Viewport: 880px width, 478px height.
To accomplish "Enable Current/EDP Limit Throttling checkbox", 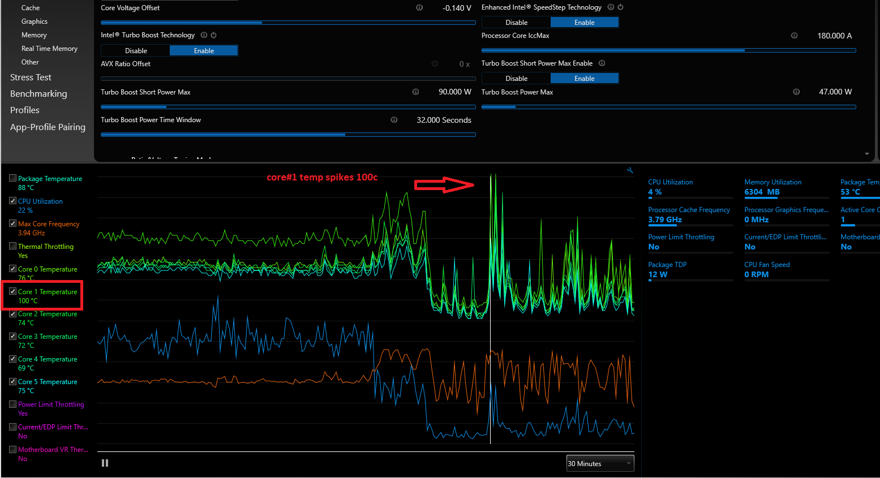I will [x=12, y=427].
